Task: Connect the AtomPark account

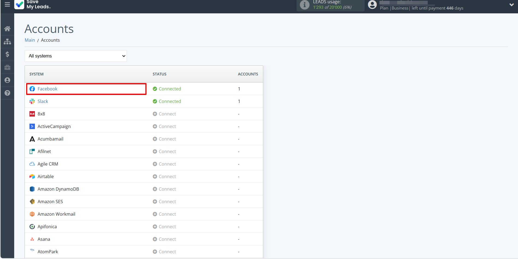Action: 164,252
